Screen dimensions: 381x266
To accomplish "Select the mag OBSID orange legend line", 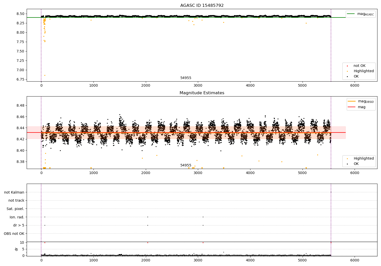I will point(352,101).
